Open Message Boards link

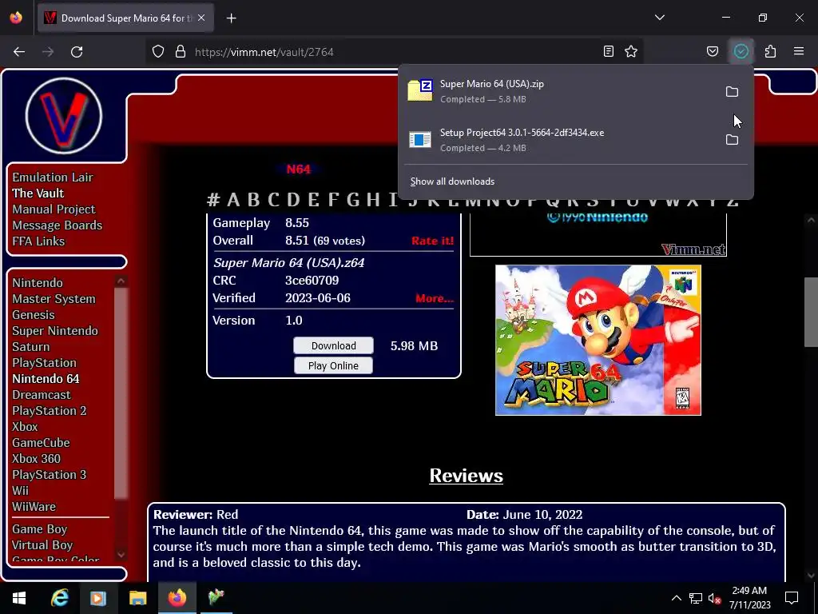pyautogui.click(x=58, y=225)
